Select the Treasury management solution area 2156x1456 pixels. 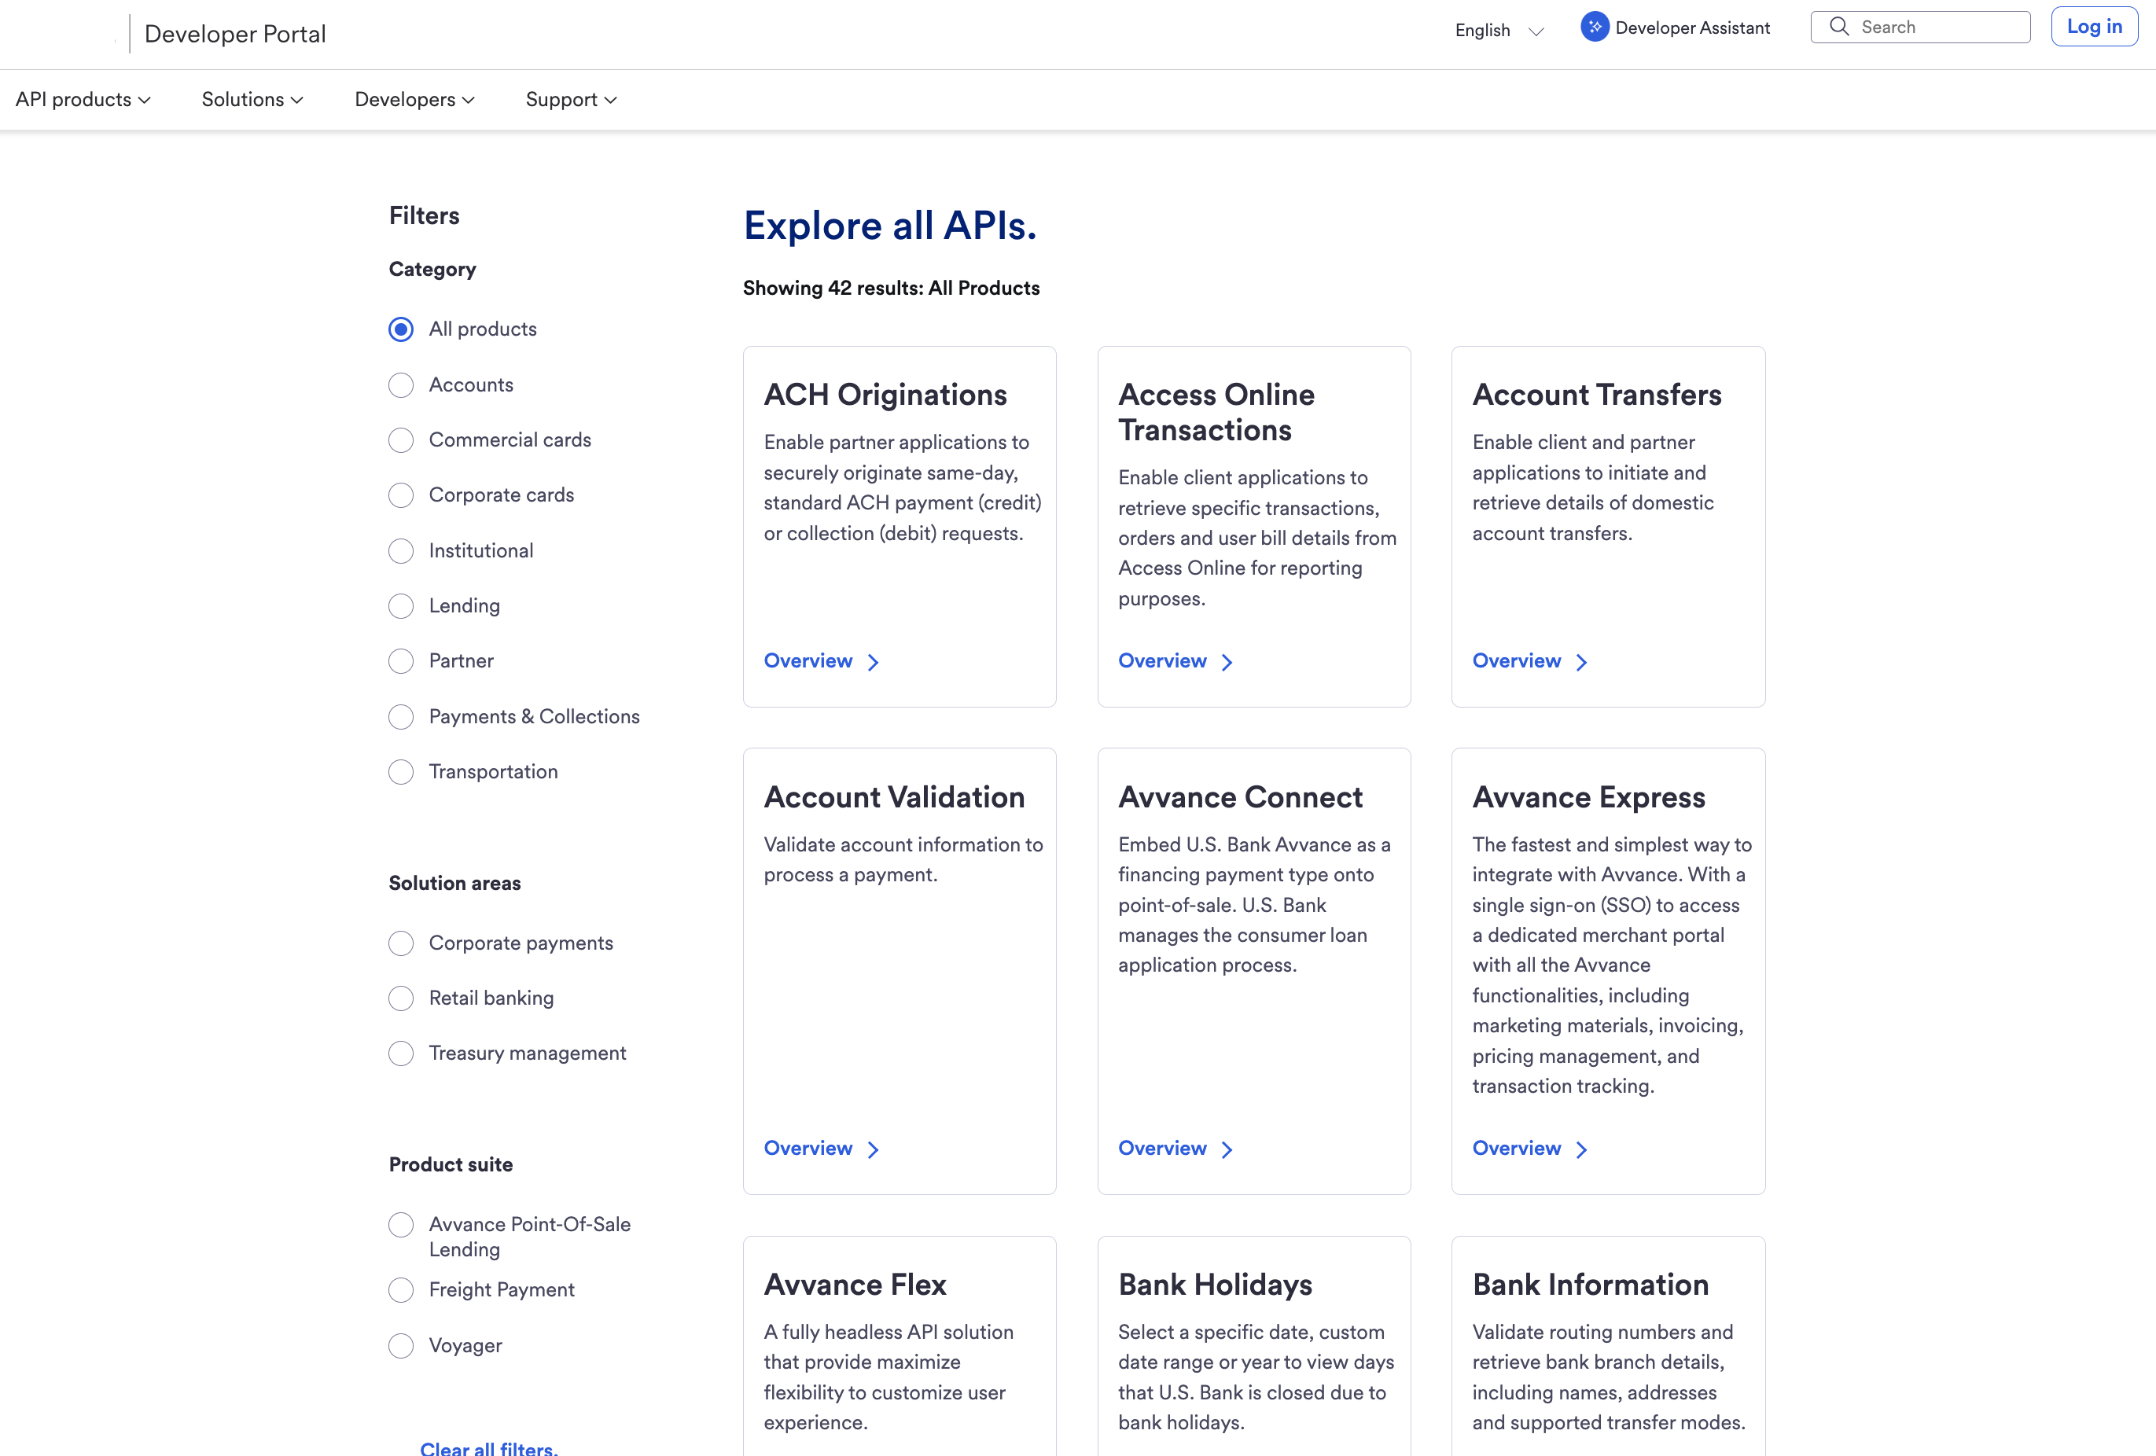point(401,1053)
